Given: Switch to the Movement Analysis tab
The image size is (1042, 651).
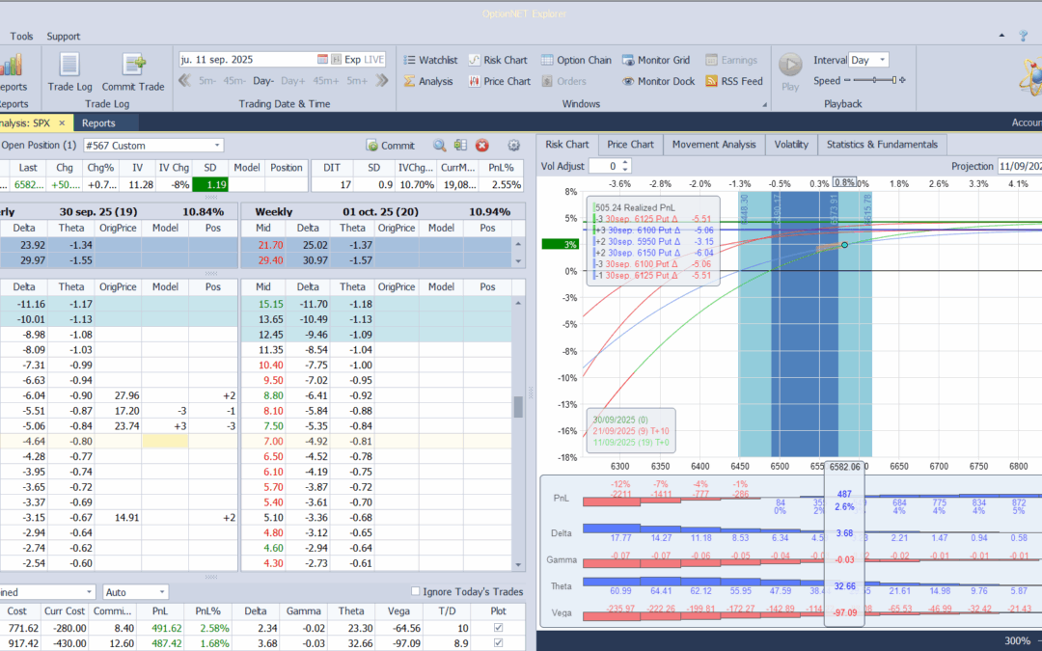Looking at the screenshot, I should click(714, 144).
